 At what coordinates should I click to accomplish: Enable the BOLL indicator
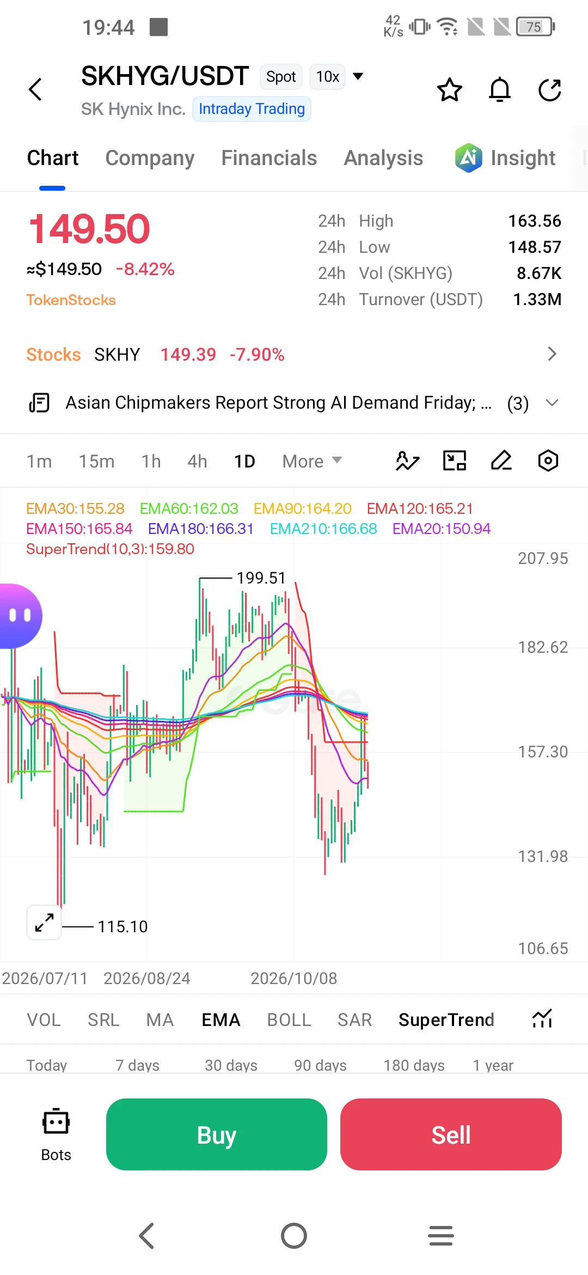tap(289, 1019)
